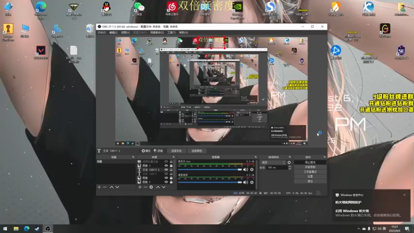414x233 pixels.
Task: Open the 编辑(E) menu
Action: tap(113, 33)
